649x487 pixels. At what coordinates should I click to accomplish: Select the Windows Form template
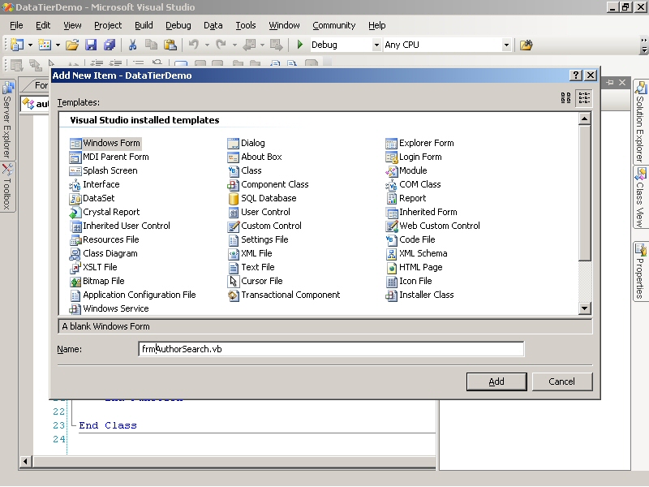[x=105, y=144]
